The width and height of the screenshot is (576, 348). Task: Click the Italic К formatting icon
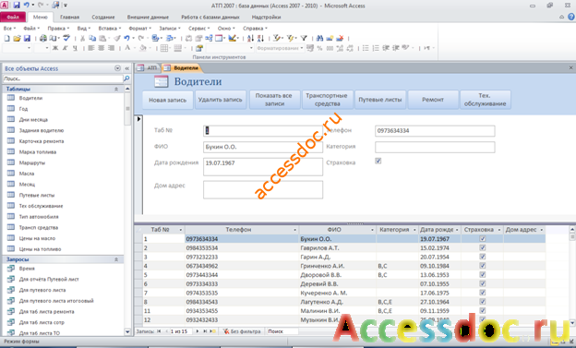(x=65, y=48)
